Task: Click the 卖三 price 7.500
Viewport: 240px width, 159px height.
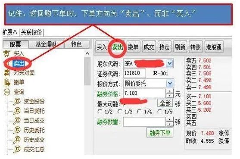Action: coord(205,73)
